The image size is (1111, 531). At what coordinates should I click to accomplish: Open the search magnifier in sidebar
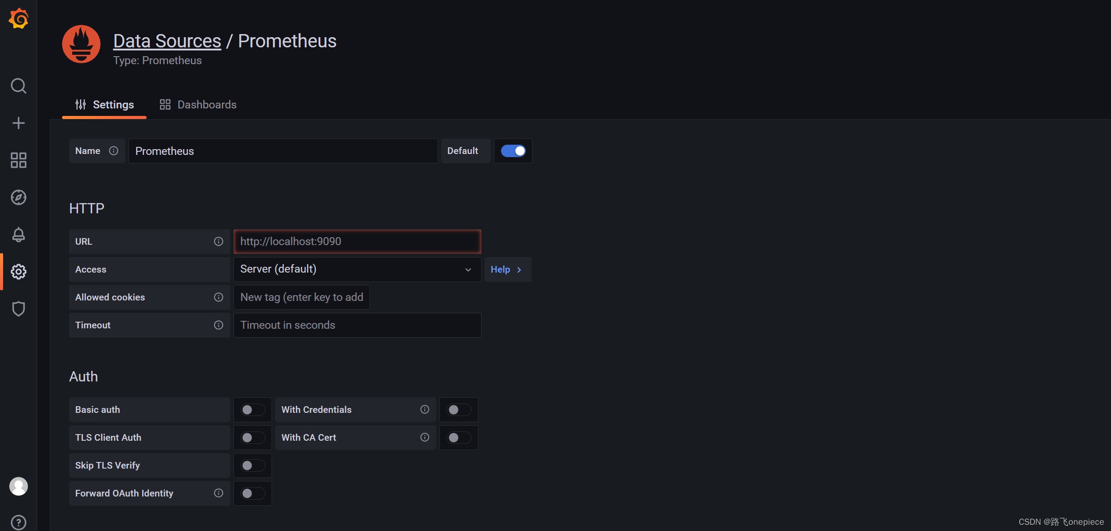click(19, 86)
